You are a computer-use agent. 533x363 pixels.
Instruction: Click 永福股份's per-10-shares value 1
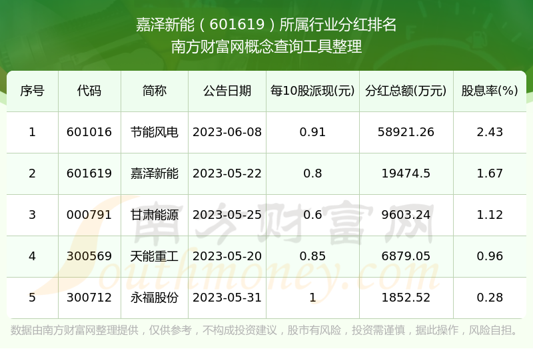pos(312,298)
